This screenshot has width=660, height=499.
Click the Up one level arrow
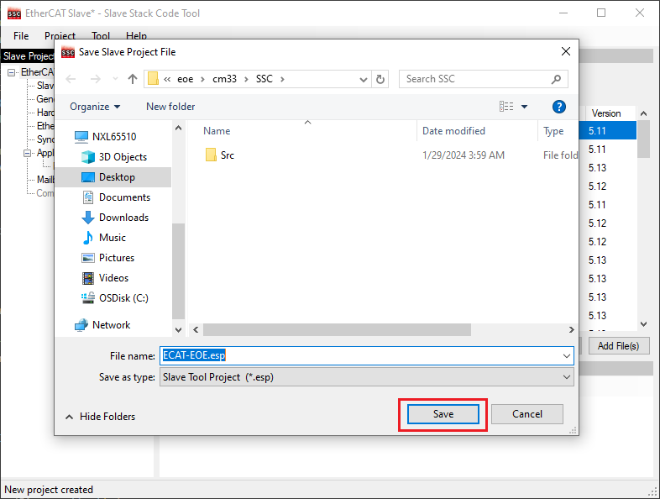133,79
